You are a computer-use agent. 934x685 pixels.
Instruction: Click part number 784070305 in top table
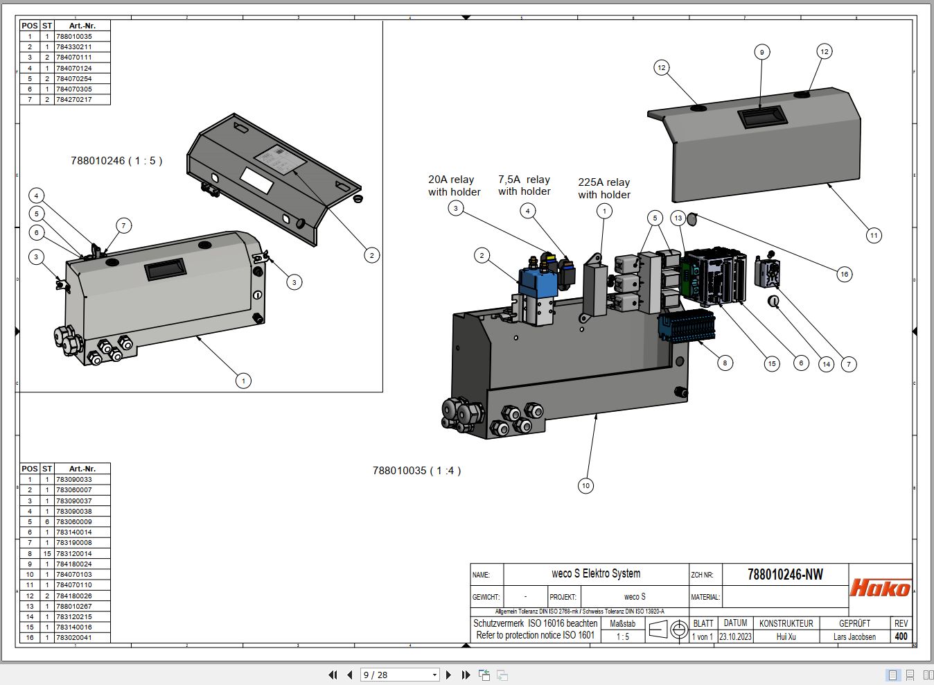tap(73, 89)
